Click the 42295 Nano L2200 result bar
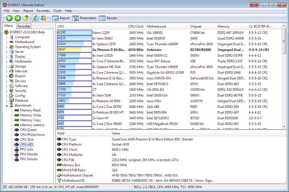Viewport: 289px width, 192px height. (74, 32)
